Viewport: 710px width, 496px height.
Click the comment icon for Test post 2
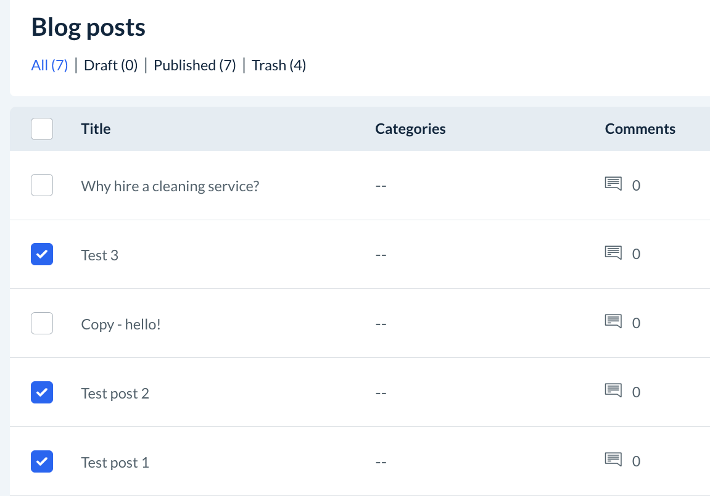(613, 391)
